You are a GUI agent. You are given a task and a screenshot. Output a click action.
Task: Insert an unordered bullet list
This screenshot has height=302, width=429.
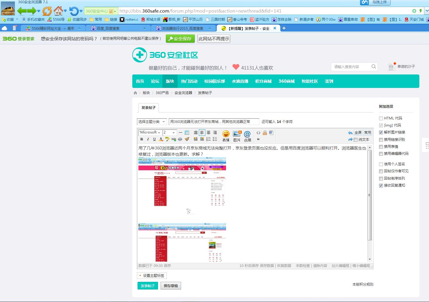click(x=215, y=139)
